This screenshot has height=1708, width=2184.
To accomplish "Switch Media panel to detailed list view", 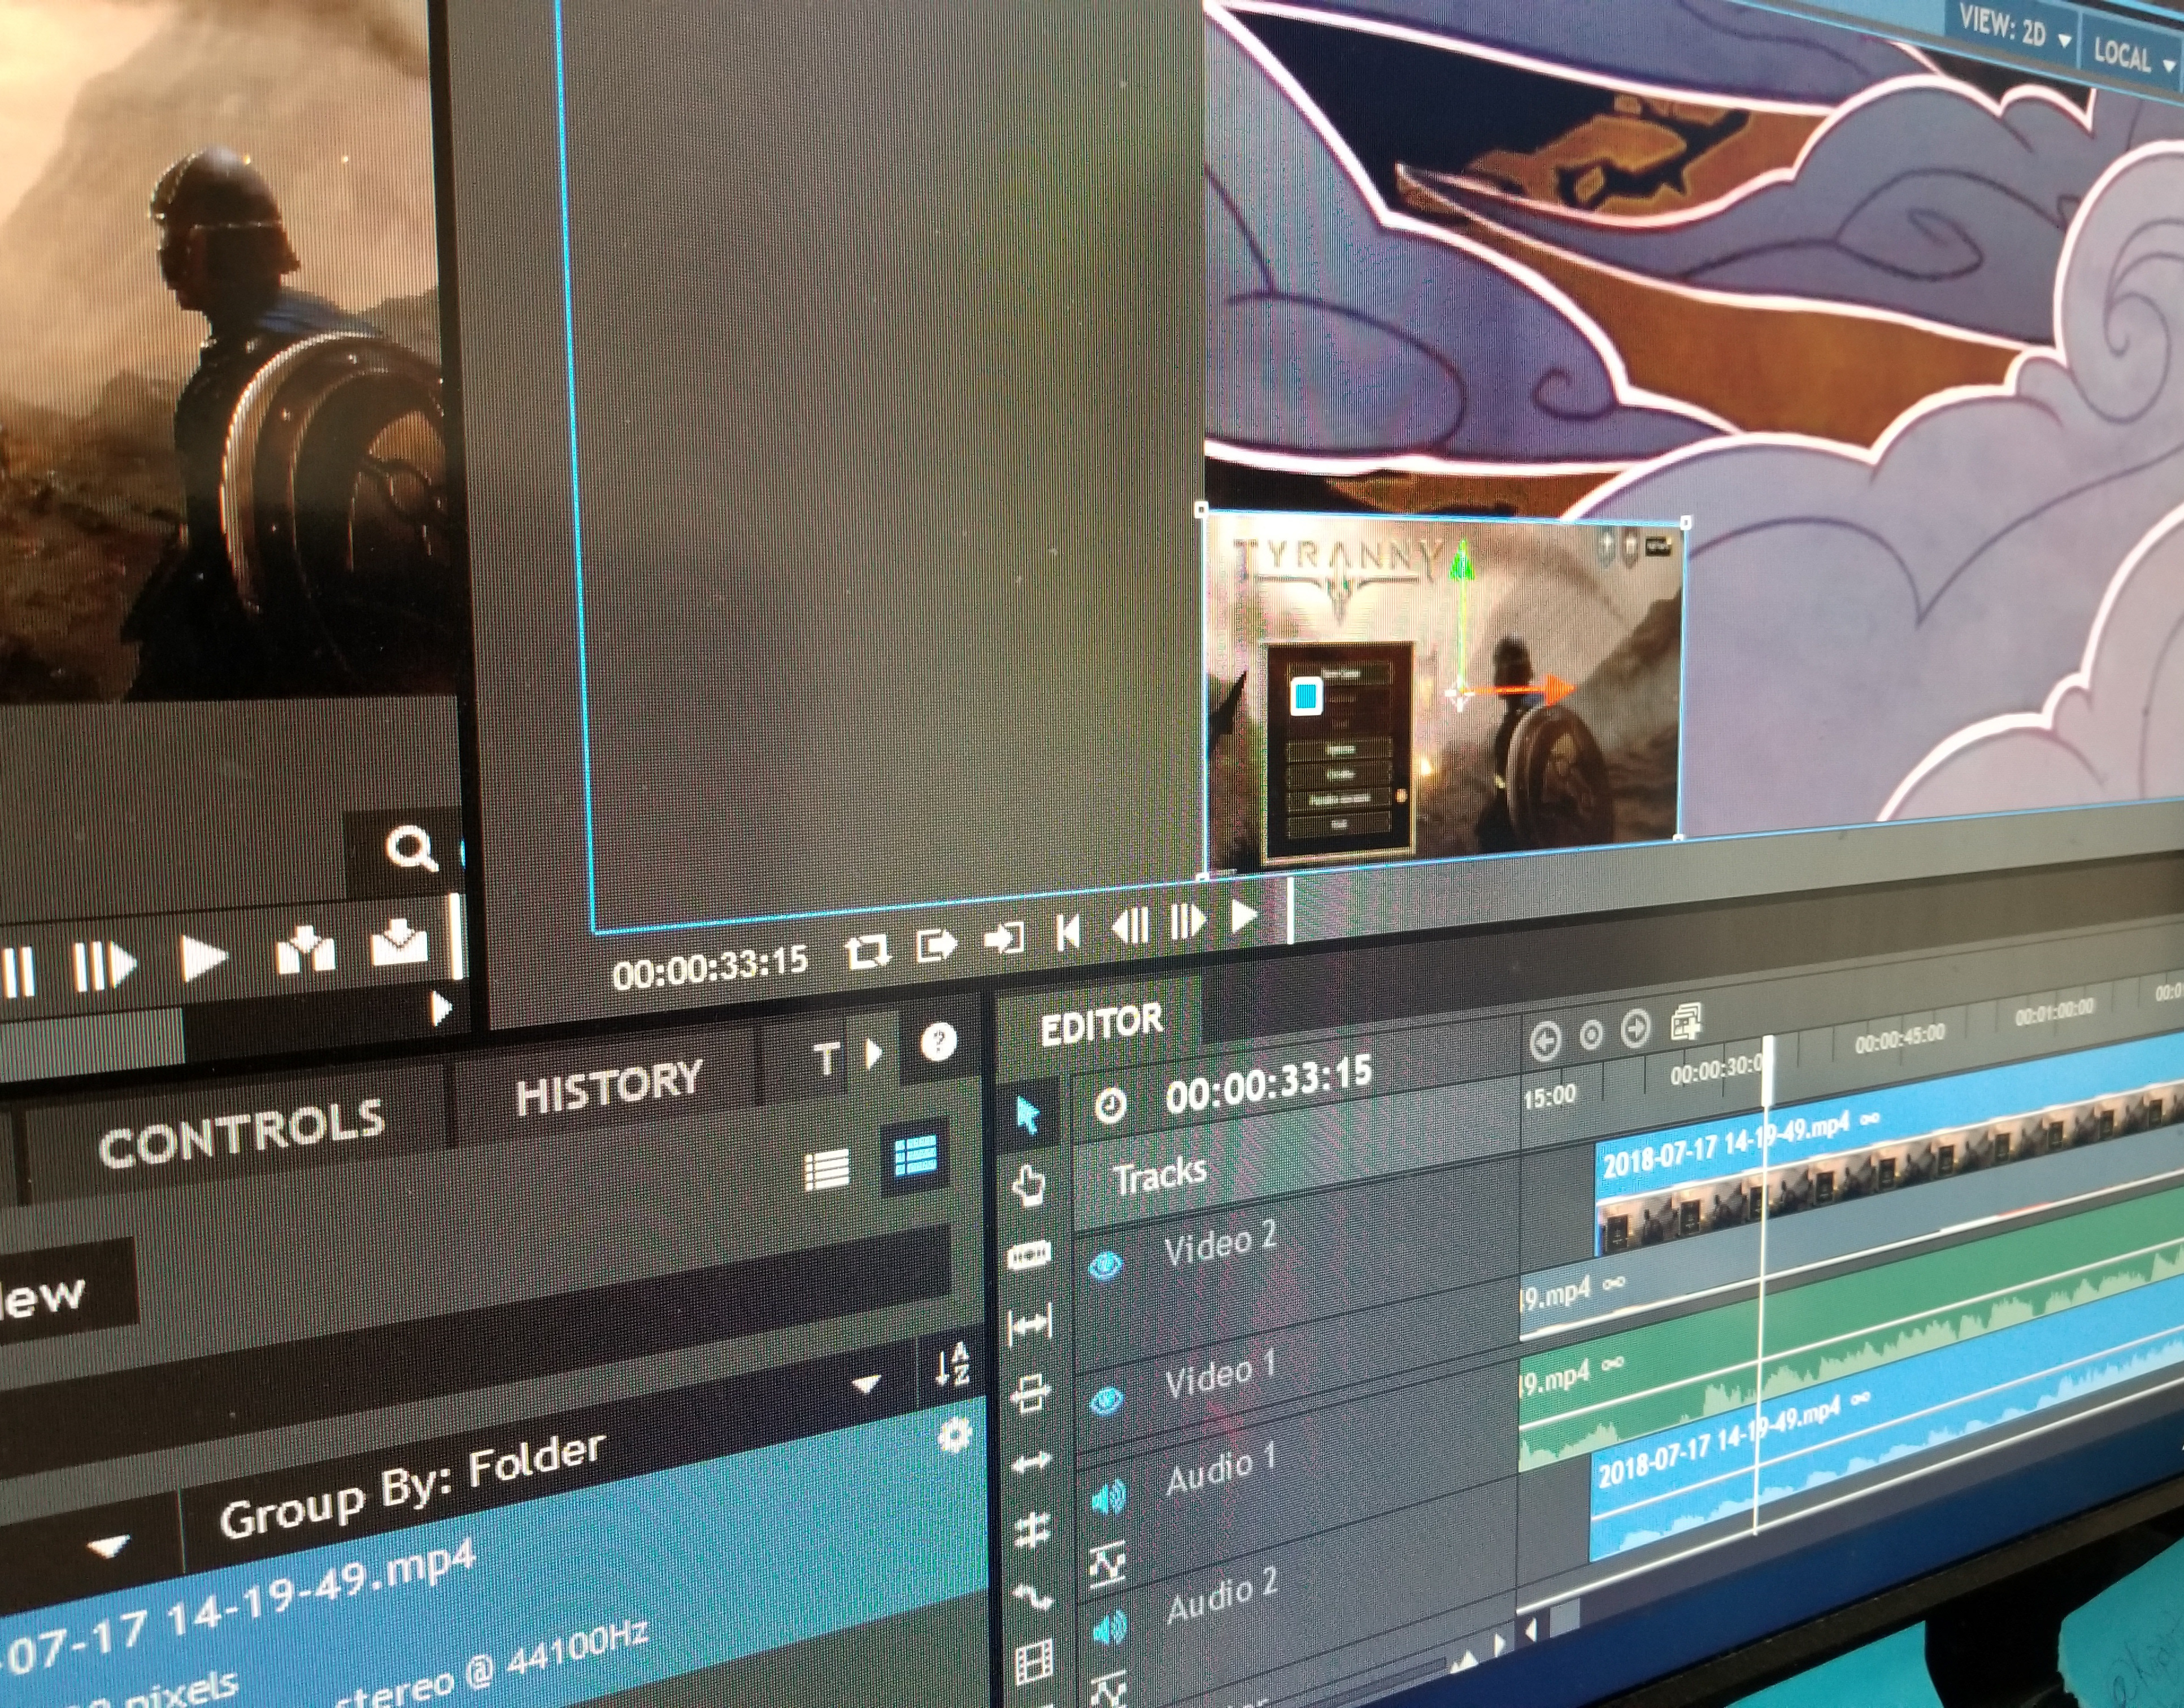I will pyautogui.click(x=915, y=1159).
